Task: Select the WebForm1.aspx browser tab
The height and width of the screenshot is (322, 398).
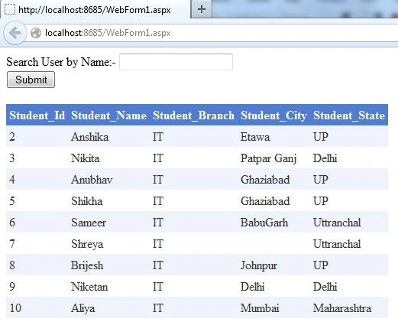Action: [95, 10]
